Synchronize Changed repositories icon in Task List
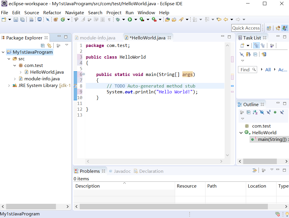 (264, 54)
